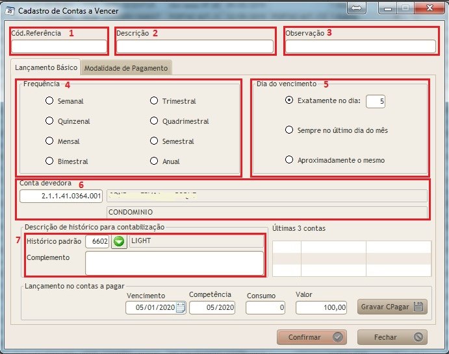The width and height of the screenshot is (449, 354).
Task: Choose the Anual frequency radio button
Action: pos(154,161)
